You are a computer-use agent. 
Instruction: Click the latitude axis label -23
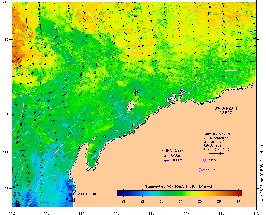click(x=6, y=188)
